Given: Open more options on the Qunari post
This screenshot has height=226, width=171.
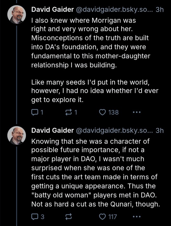Looking at the screenshot, I should [137, 216].
